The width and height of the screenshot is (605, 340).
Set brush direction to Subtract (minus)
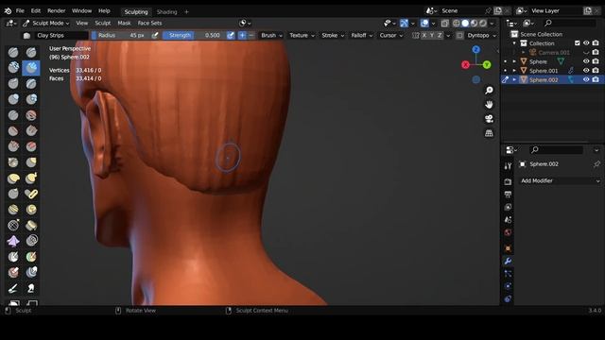click(x=251, y=35)
